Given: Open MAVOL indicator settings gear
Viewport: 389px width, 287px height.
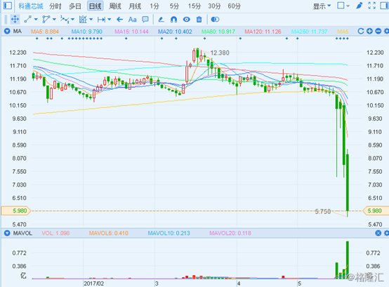Looking at the screenshot, I should tap(386, 233).
